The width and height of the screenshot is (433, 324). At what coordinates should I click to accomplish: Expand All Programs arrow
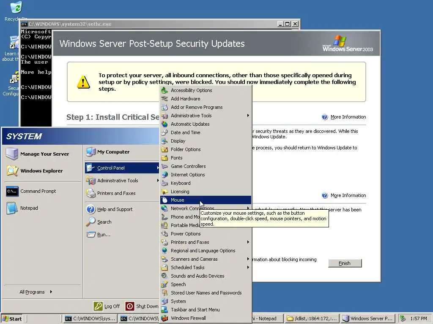click(x=51, y=292)
